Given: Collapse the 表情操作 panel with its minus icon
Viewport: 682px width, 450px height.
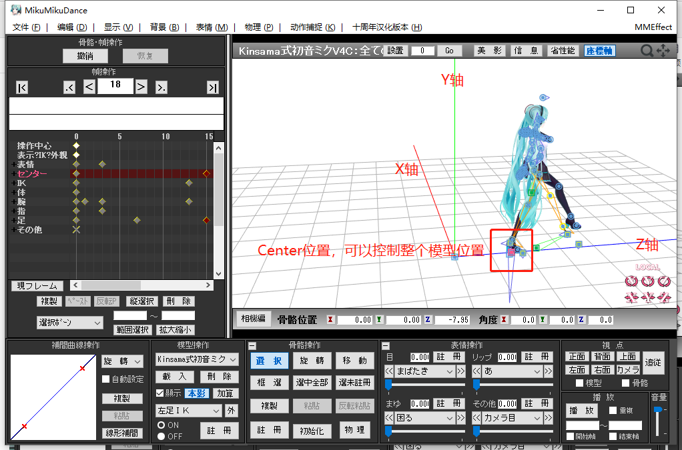Looking at the screenshot, I should pyautogui.click(x=386, y=345).
